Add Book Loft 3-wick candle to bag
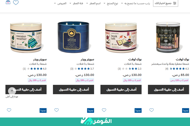190x126 pixels. click(121, 89)
